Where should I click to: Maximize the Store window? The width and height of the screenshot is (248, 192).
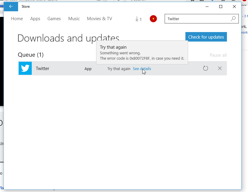pos(221,7)
